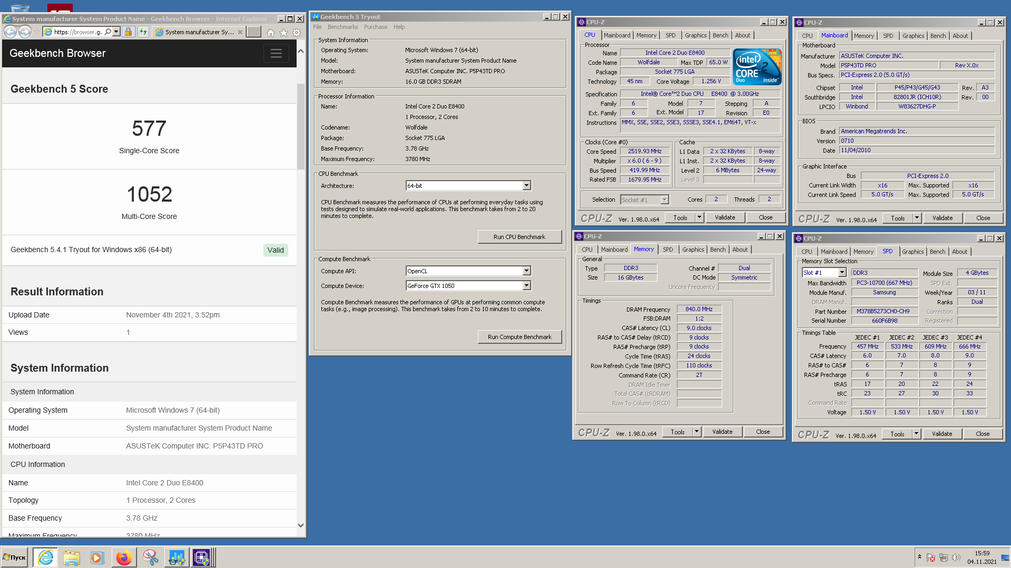Open address bar autocomplete dropdown
Viewport: 1011px width, 568px height.
pyautogui.click(x=116, y=32)
